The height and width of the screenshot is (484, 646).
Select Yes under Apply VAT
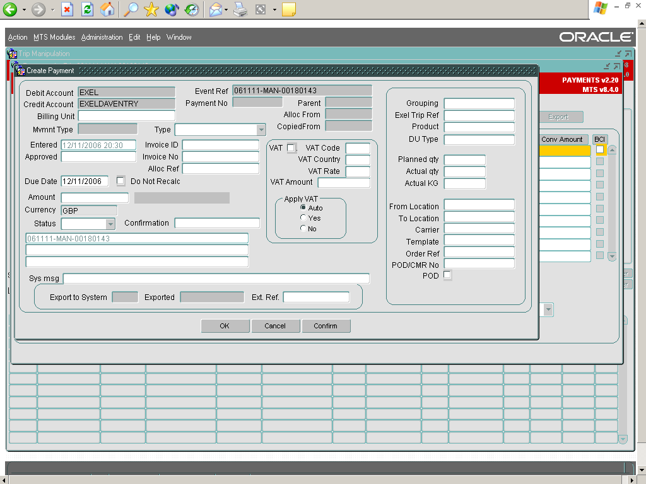[x=303, y=217]
